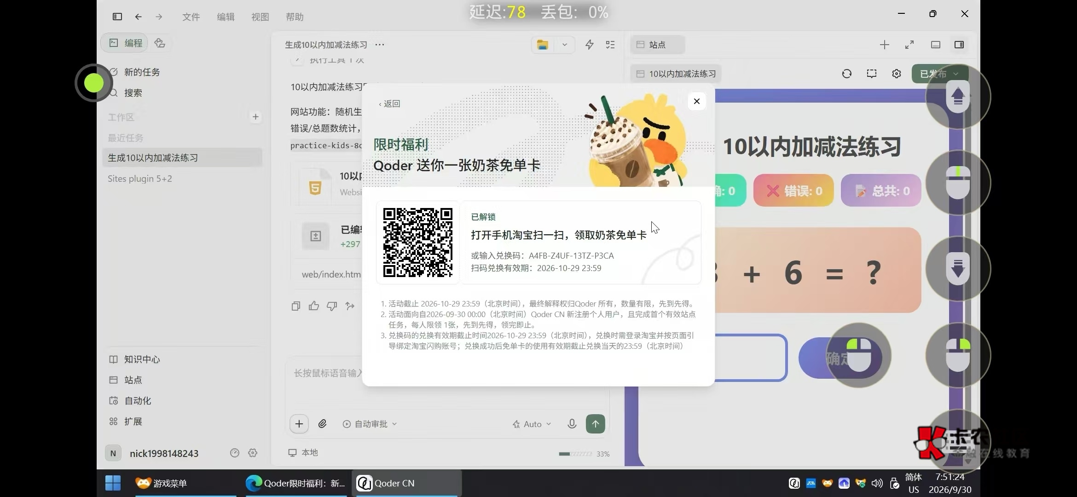Click redemption code A4FB-Z4UF-13TZ-P3CA text

pos(571,256)
